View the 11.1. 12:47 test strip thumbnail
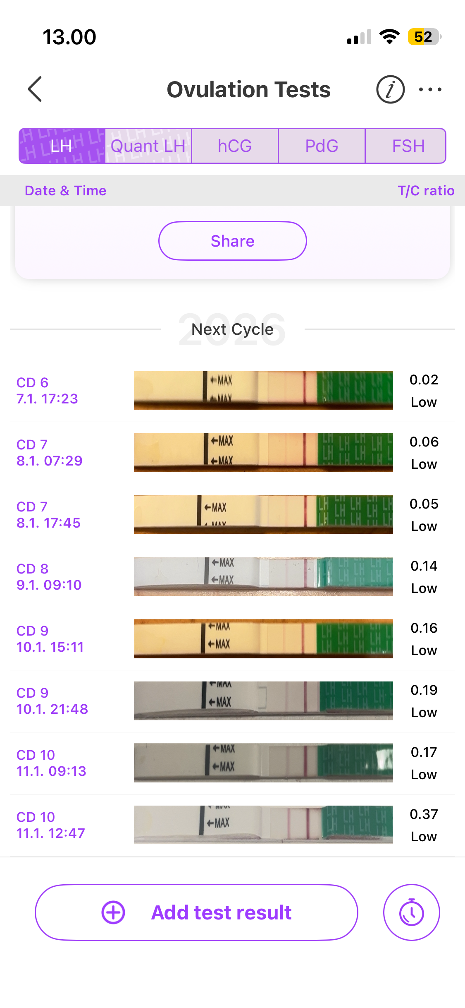465x1008 pixels. coord(263,825)
